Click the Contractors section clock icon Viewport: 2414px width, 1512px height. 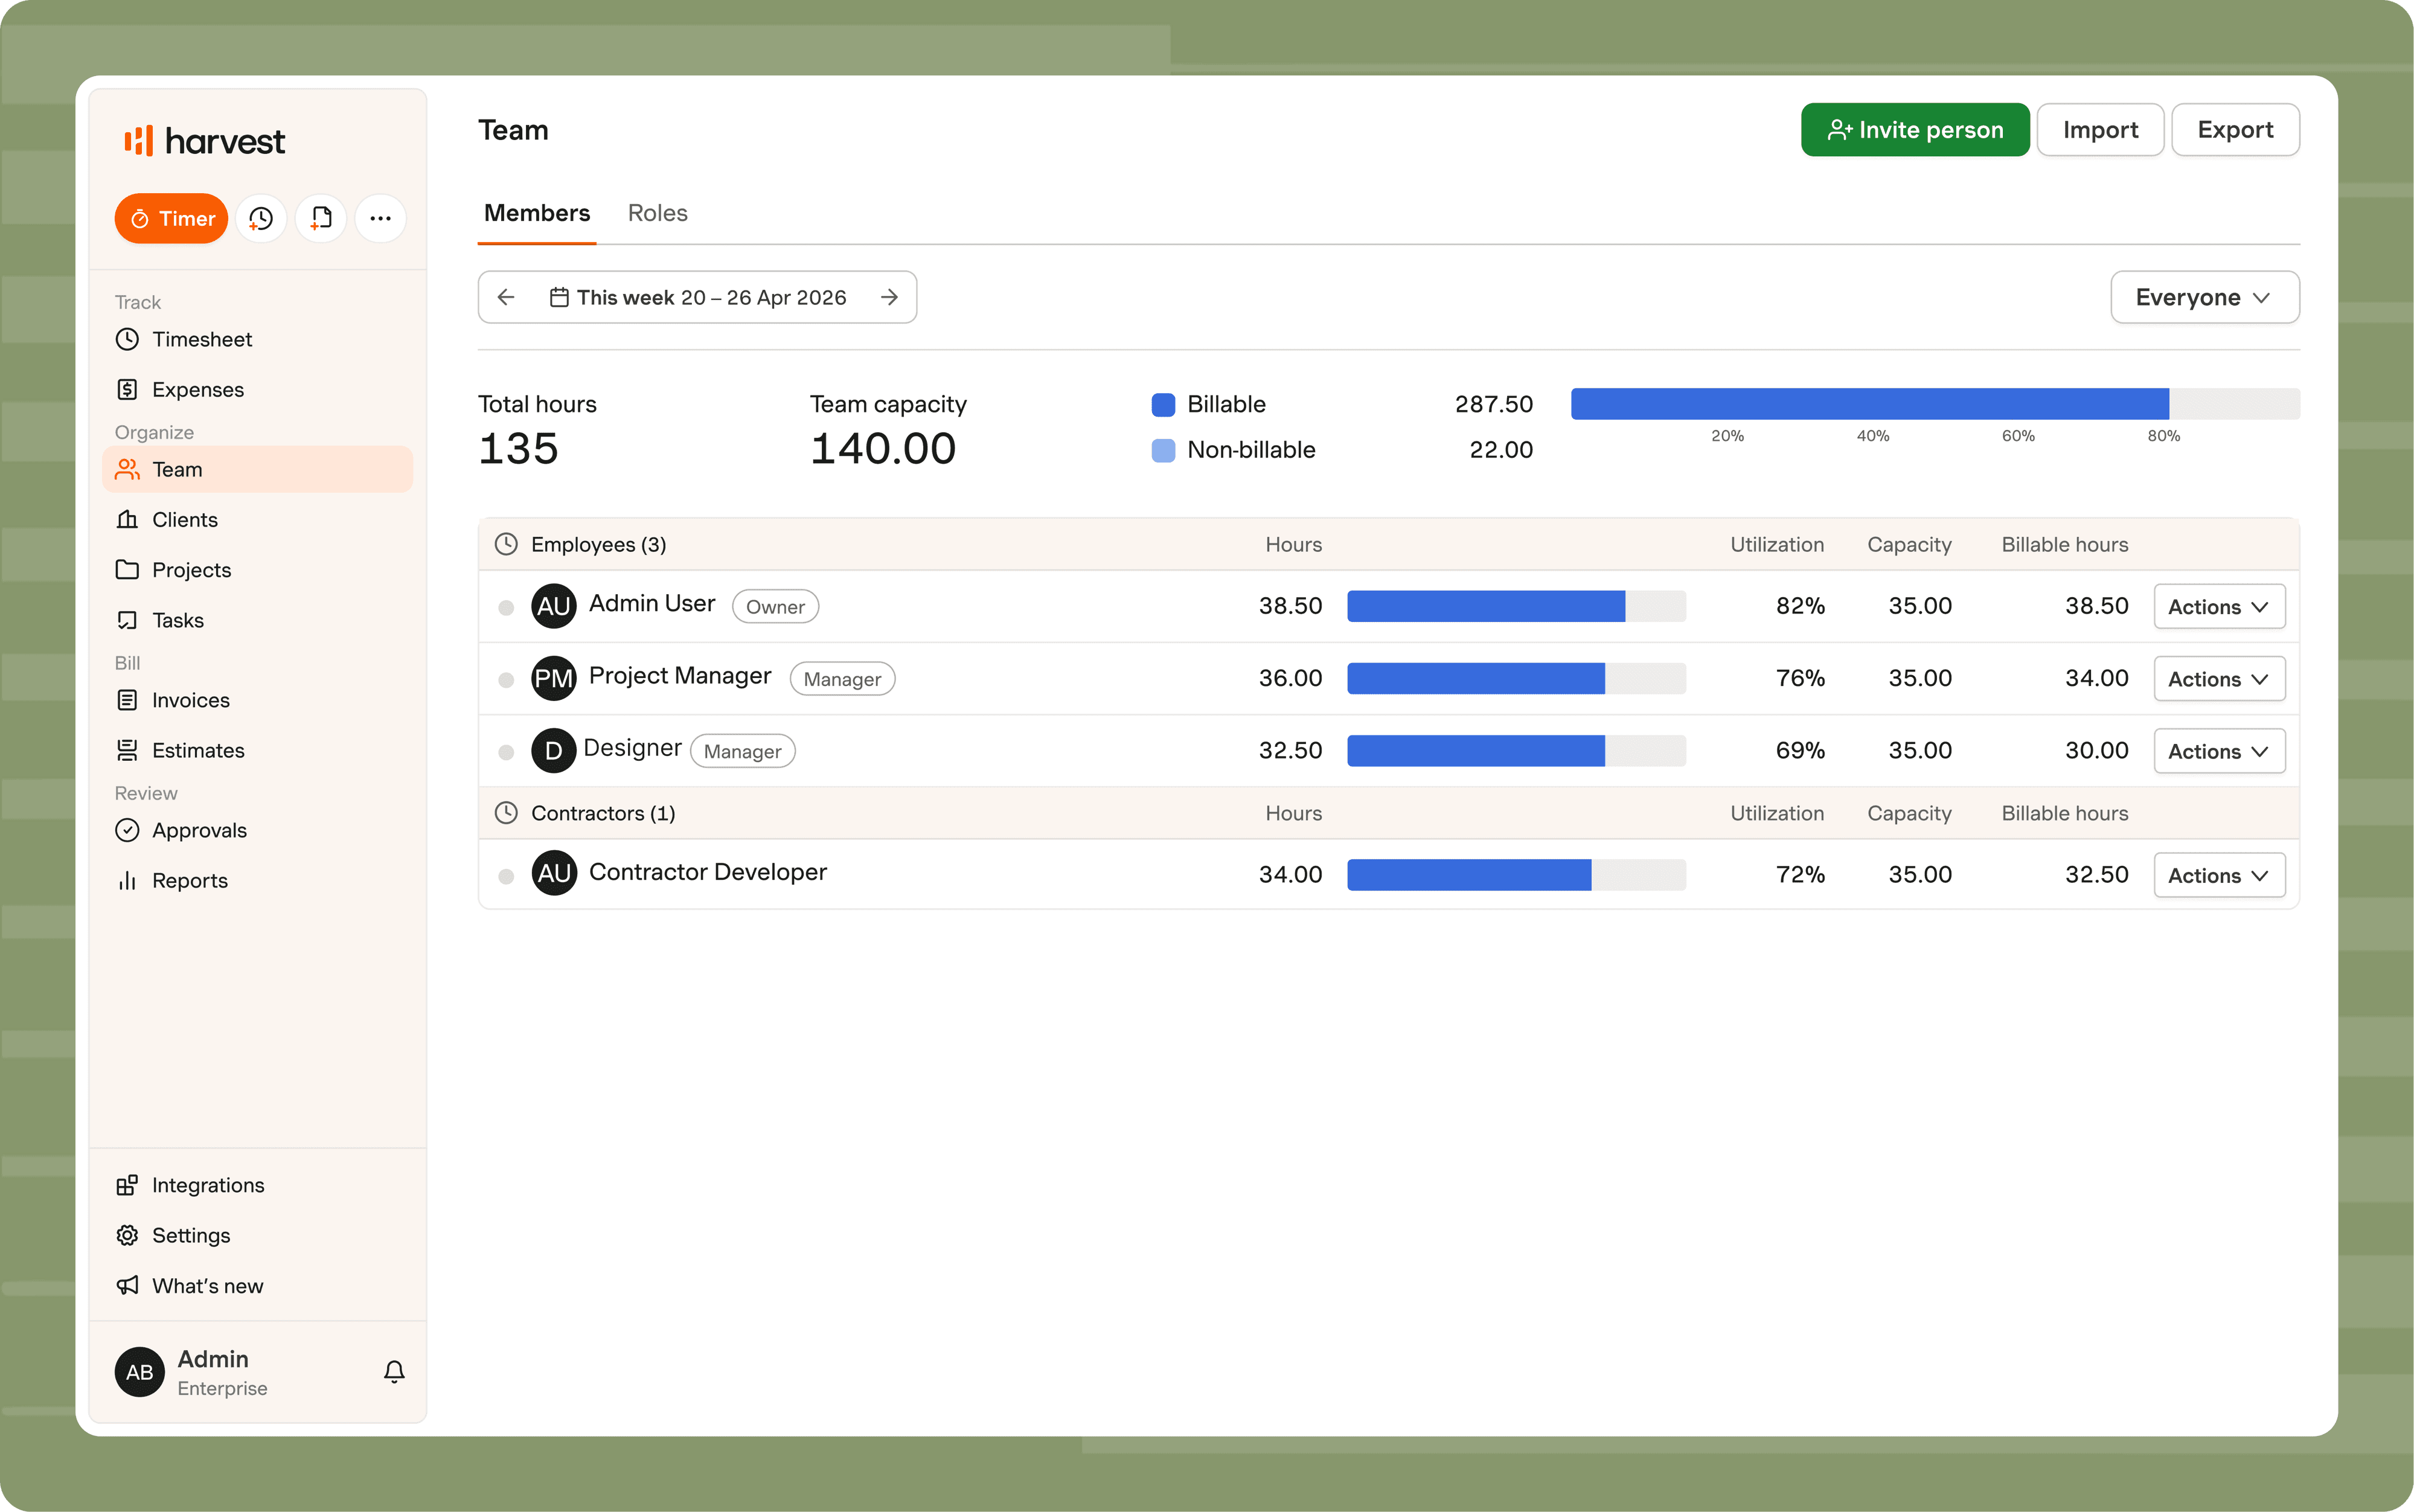507,812
